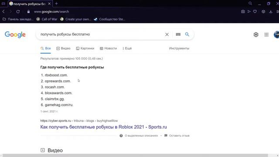279x157 pixels.
Task: Open the Sports.ru бесплатные робуксы result link
Action: pos(104,127)
